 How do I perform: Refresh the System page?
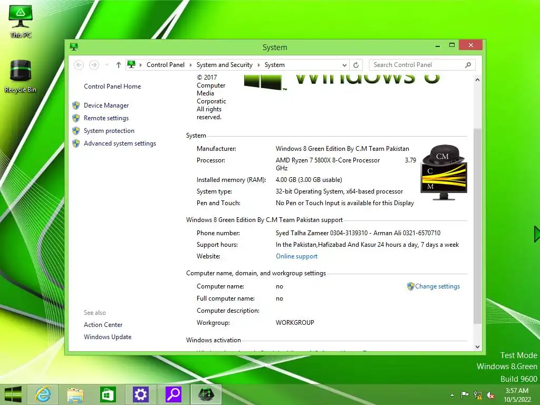356,65
